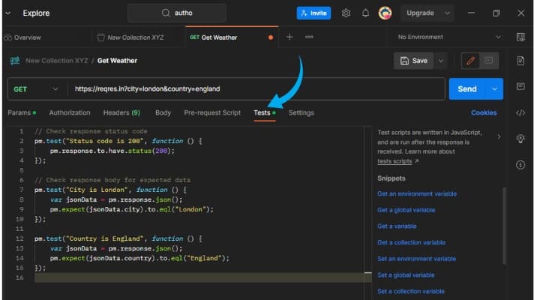Open notifications bell icon
This screenshot has height=300, width=534.
tap(365, 13)
